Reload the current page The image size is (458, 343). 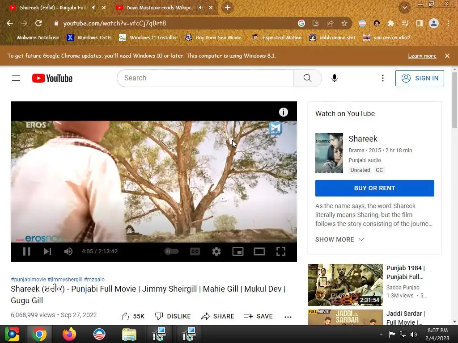(x=38, y=23)
